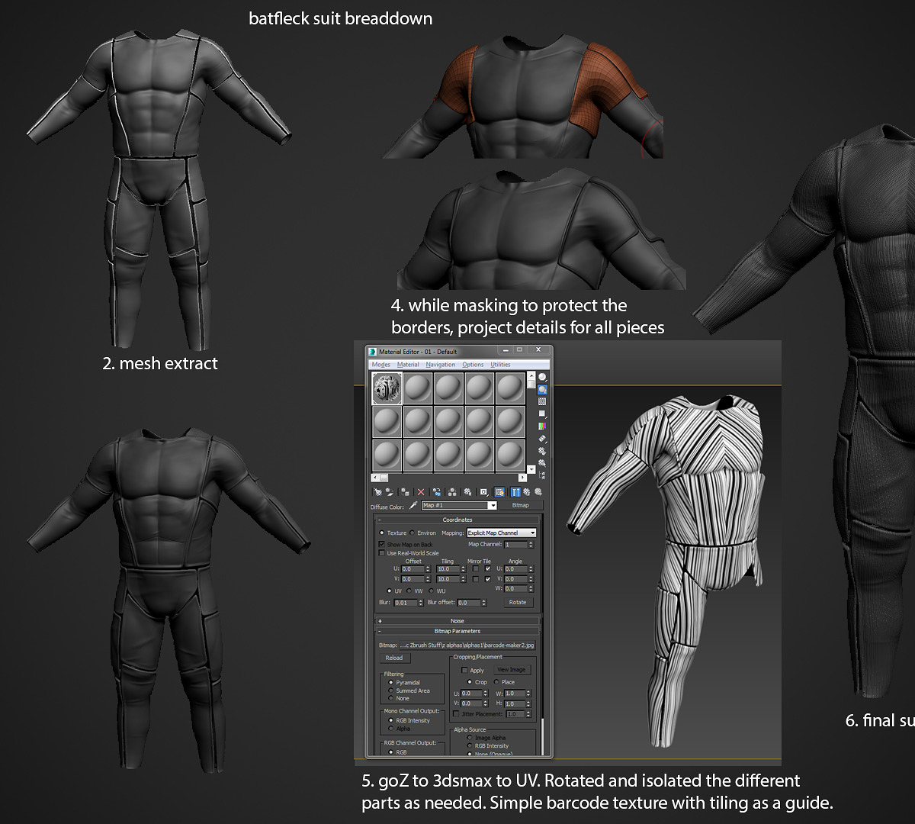
Task: Click the red X Reset Map icon
Action: click(x=421, y=492)
